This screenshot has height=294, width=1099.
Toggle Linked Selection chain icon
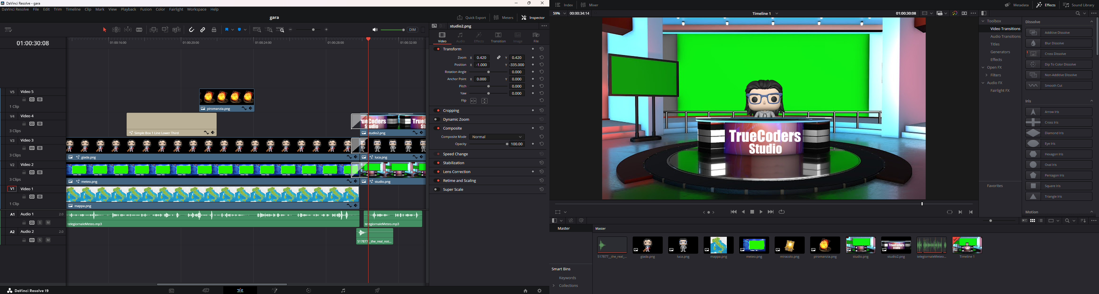203,30
